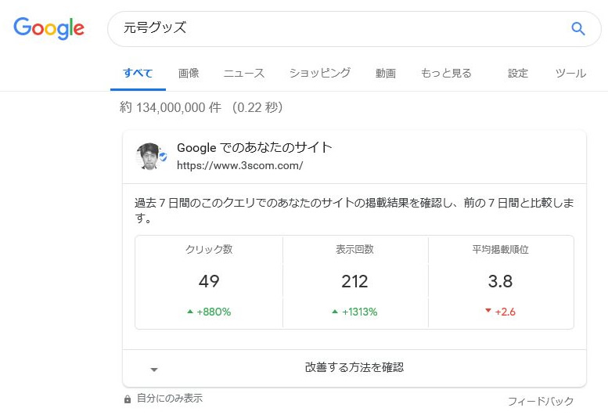Expand the 改善する方法を確認 chevron
Viewport: 608px width, 415px height.
[154, 370]
